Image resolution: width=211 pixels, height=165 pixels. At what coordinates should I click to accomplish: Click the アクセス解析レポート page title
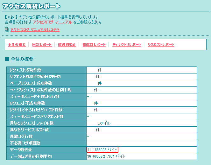tap(30, 6)
